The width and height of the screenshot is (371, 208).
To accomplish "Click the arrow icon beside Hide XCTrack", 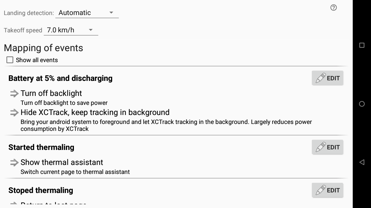I will click(x=14, y=112).
